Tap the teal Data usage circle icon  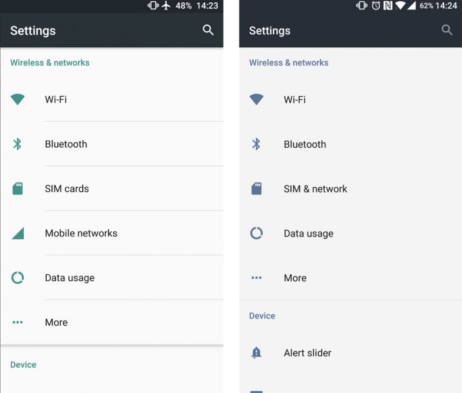(x=17, y=278)
